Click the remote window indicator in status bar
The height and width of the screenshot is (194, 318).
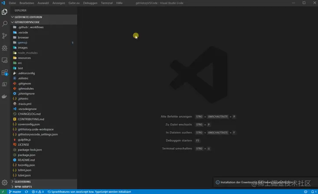coord(3,192)
